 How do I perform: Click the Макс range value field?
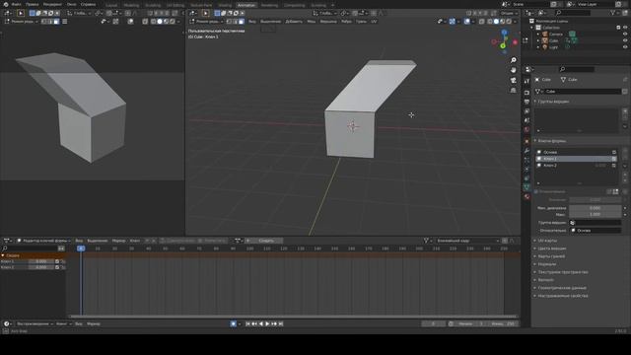(x=595, y=215)
